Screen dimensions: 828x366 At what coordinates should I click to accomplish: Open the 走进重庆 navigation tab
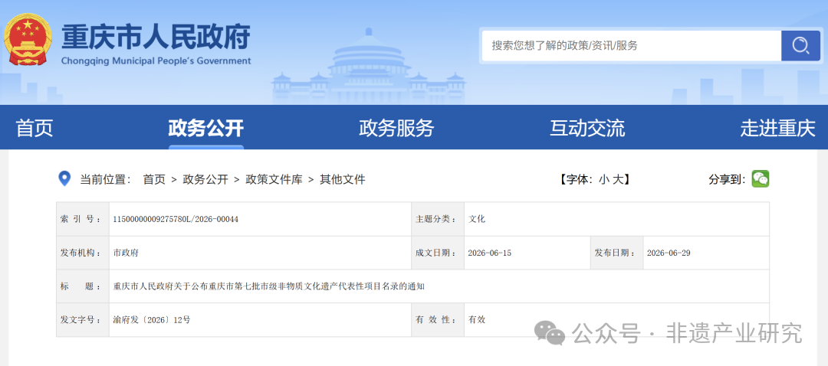tap(778, 128)
